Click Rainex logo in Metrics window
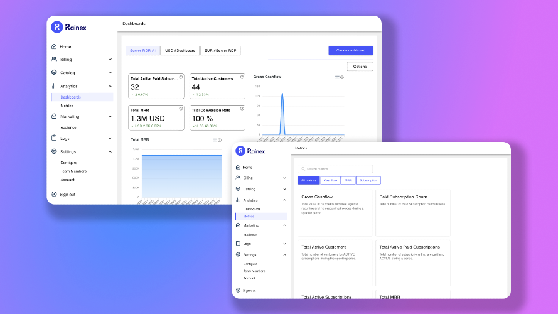Image resolution: width=558 pixels, height=314 pixels. point(250,151)
